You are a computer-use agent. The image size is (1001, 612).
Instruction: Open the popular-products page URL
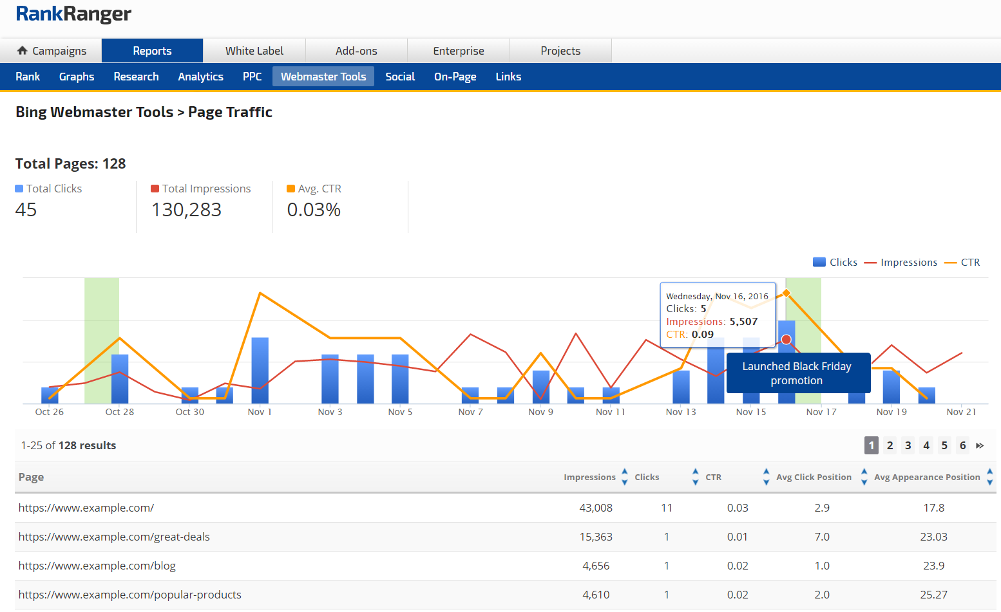click(x=129, y=595)
